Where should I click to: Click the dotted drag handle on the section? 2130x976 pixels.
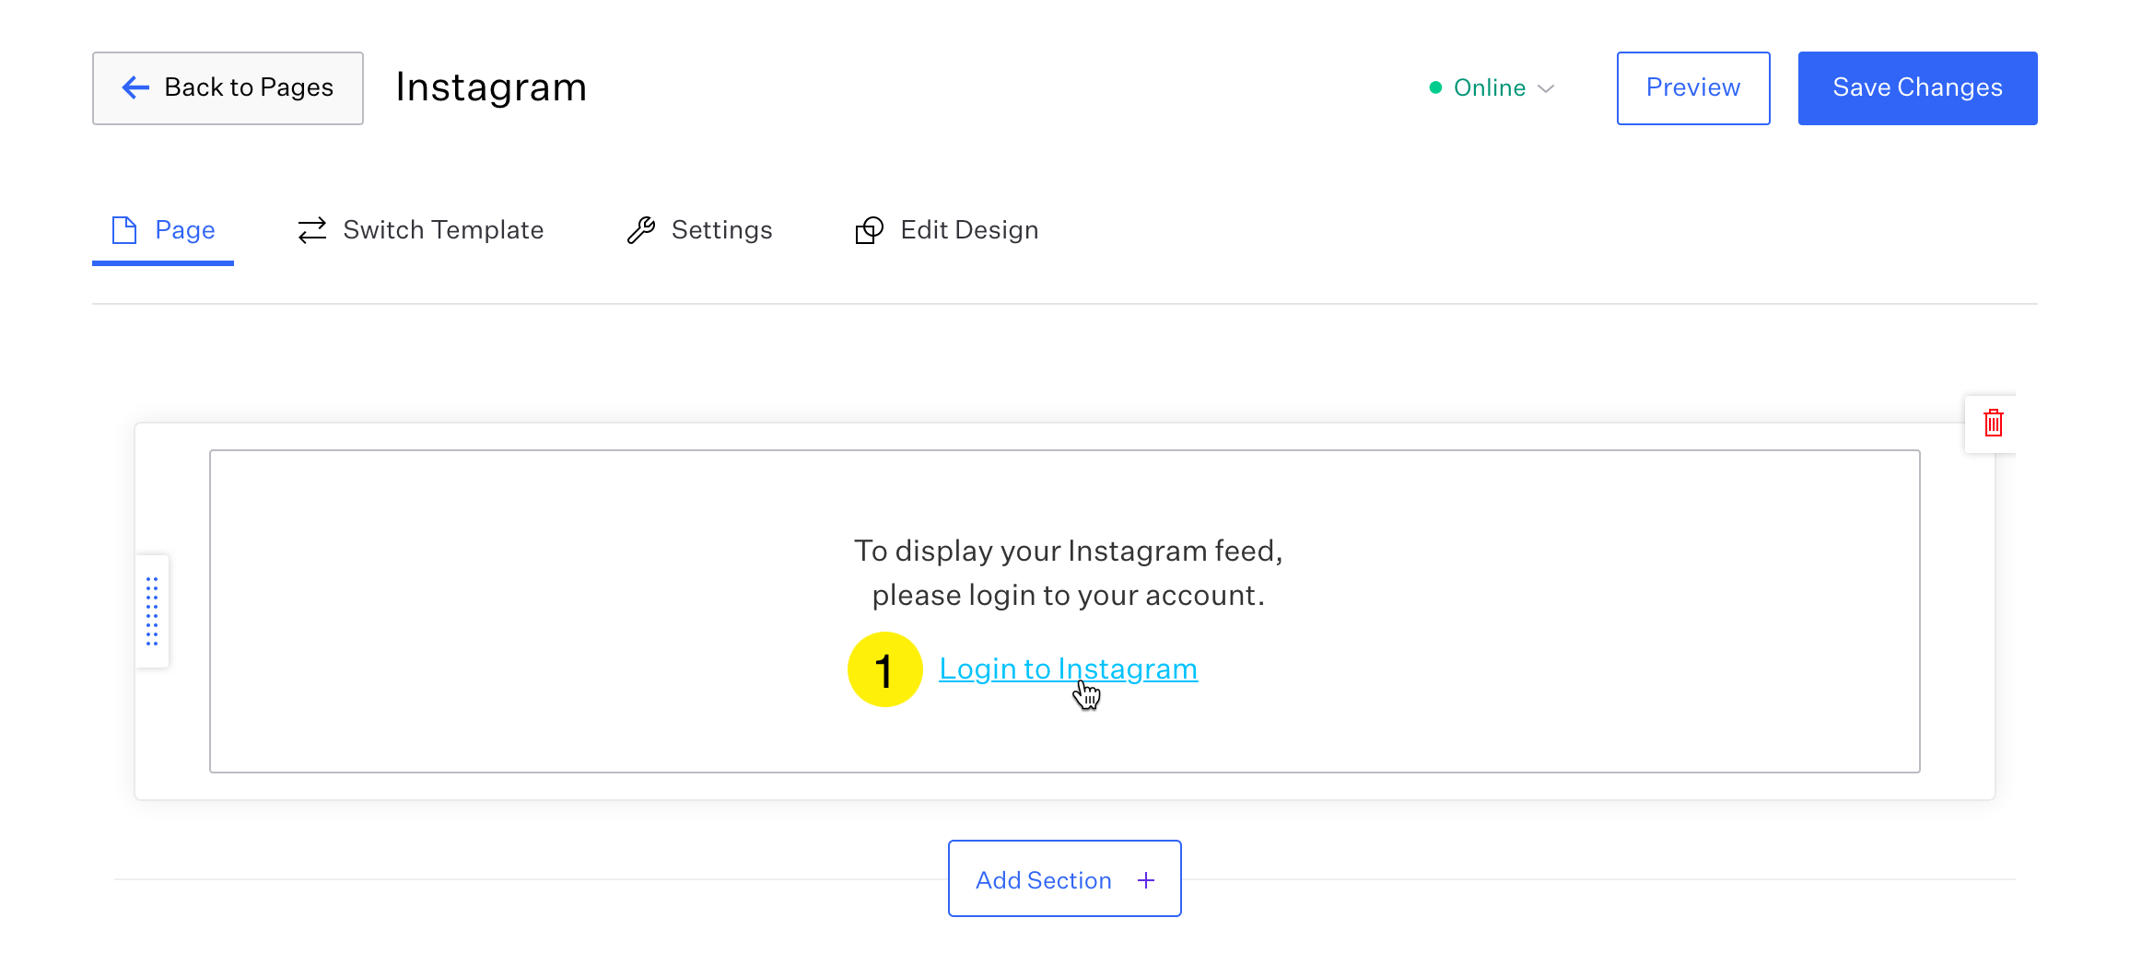(x=152, y=611)
